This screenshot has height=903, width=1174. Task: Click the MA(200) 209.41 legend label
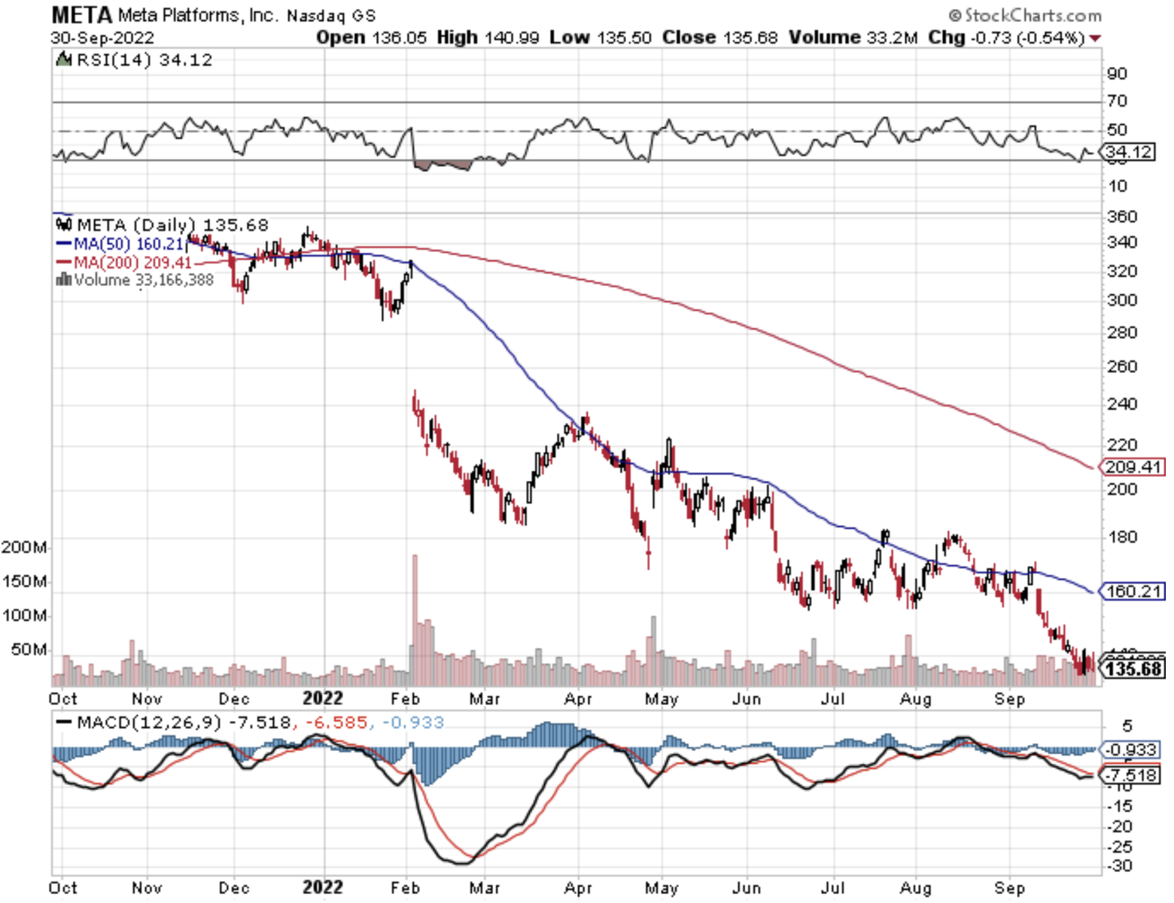pos(133,263)
